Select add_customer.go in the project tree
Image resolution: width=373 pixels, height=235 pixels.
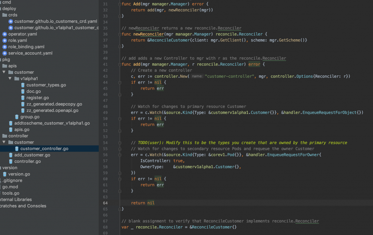click(32, 155)
